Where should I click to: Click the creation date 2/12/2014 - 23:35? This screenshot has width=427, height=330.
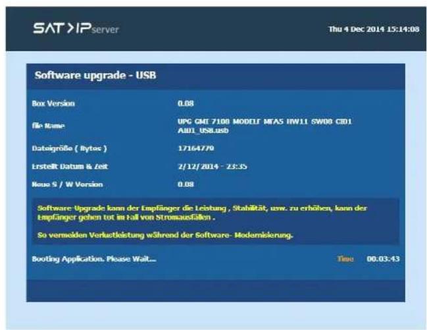click(x=213, y=167)
